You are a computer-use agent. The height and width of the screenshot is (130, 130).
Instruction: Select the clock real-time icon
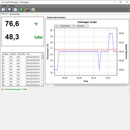(x=15, y=10)
